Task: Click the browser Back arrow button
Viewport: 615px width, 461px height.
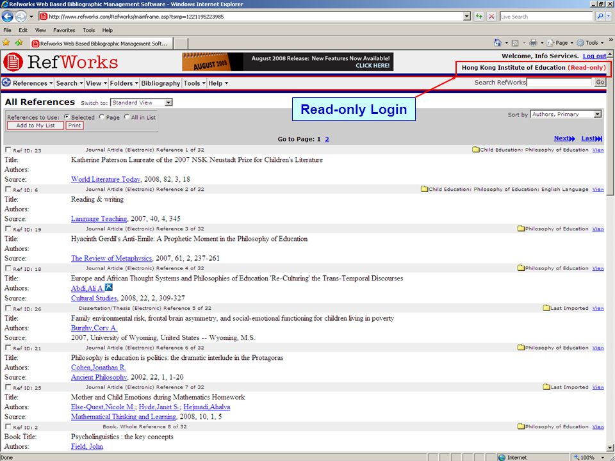Action: pos(7,17)
